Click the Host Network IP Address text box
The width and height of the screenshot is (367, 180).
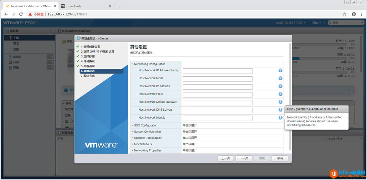(217, 87)
